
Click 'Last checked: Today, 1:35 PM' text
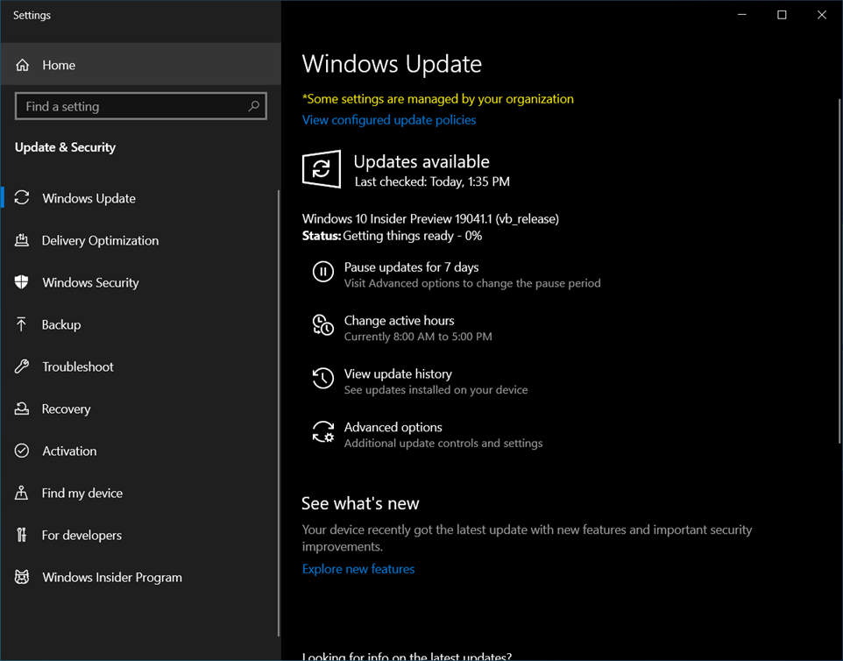click(x=432, y=181)
